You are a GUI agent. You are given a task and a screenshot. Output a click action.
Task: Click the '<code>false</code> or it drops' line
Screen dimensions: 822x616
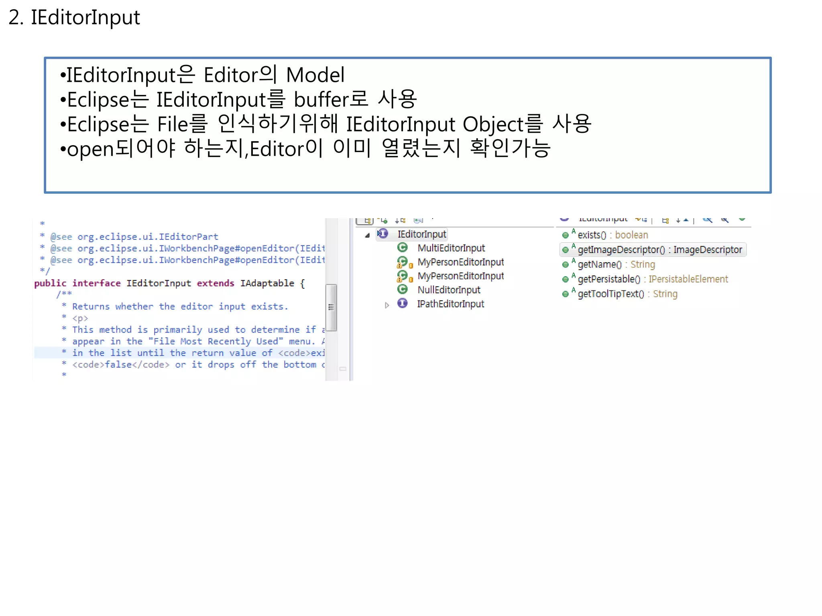coord(193,365)
